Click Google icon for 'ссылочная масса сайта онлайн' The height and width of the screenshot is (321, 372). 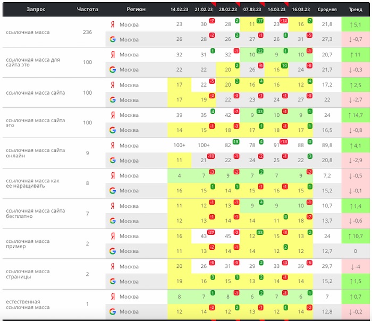pos(113,160)
